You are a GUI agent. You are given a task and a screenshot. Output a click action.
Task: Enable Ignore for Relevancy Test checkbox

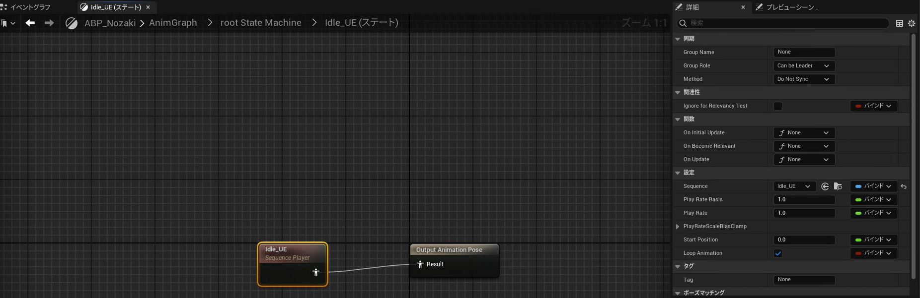[778, 106]
